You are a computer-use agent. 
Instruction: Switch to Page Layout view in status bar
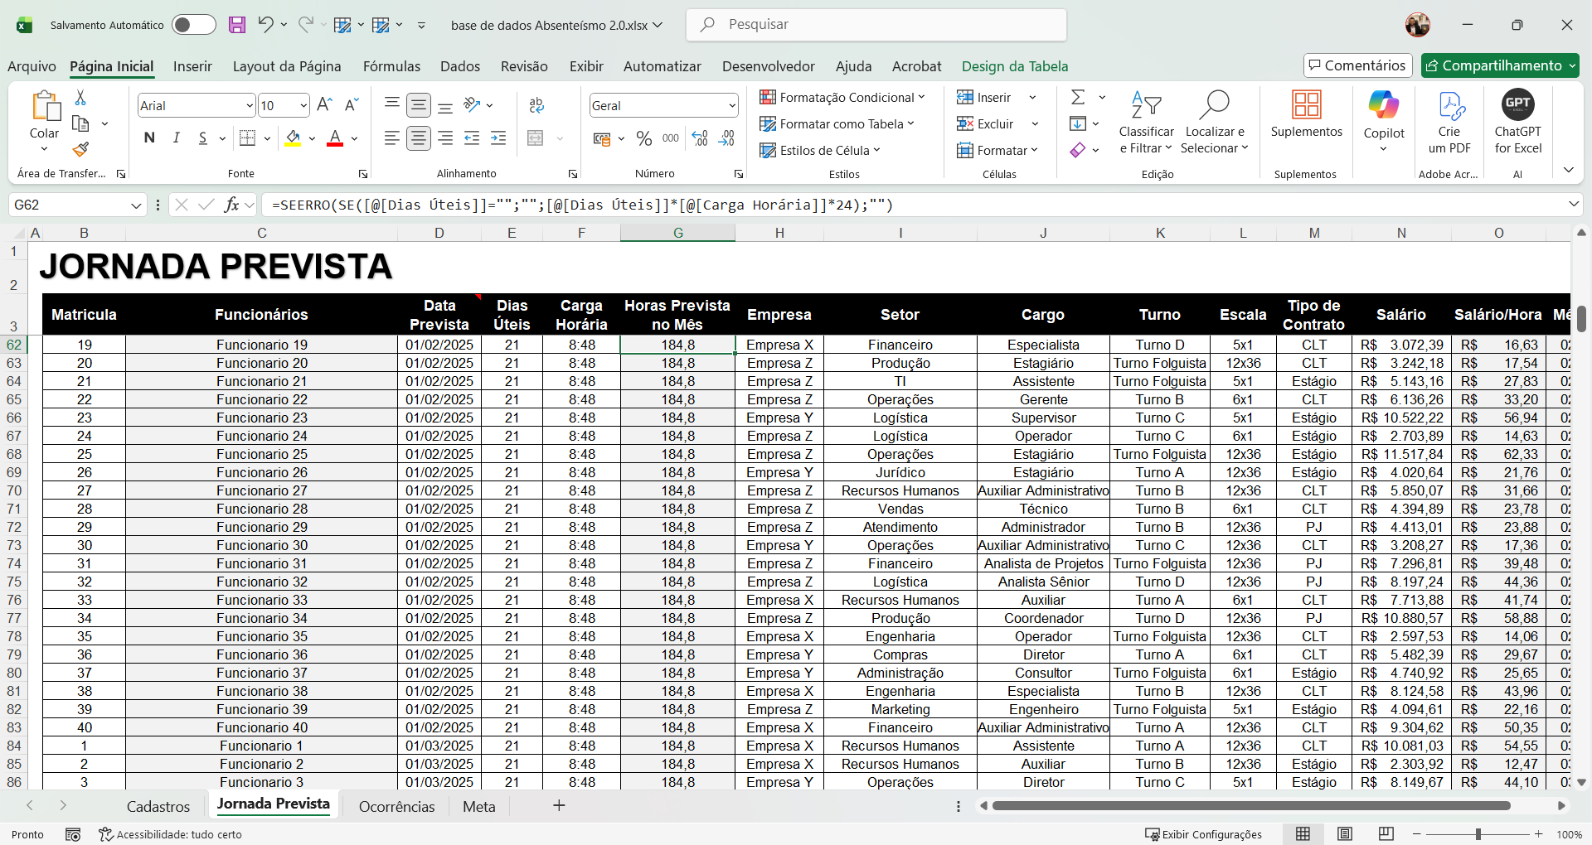1345,834
